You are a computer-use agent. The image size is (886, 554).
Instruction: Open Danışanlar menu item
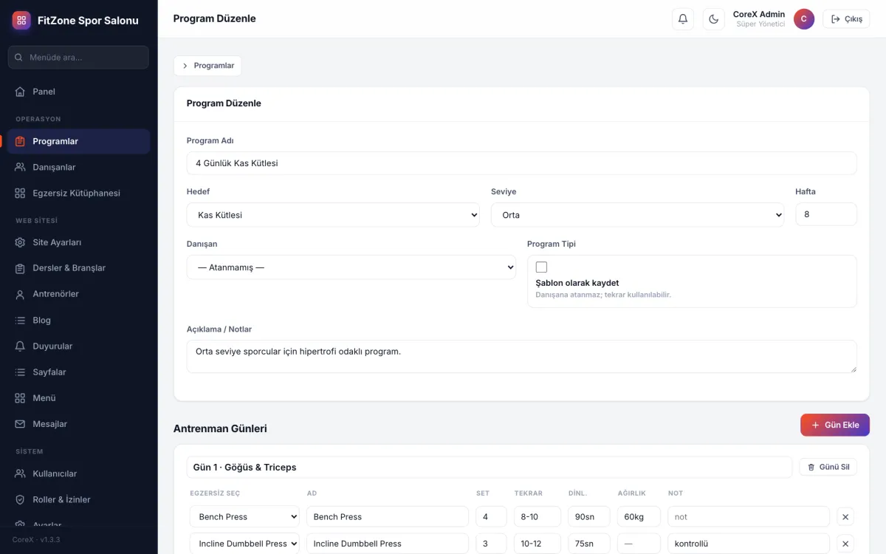(x=78, y=167)
